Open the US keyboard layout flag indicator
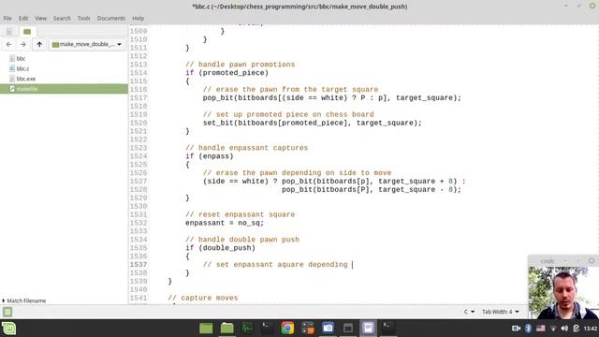This screenshot has height=337, width=599. point(541,329)
